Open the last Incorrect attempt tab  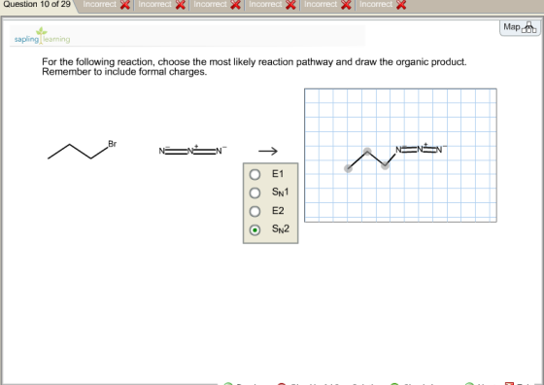(x=383, y=5)
